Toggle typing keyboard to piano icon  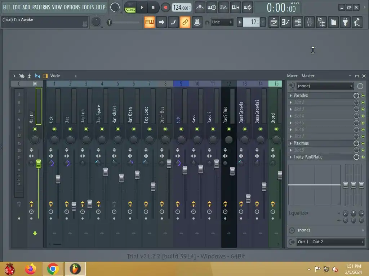tap(150, 22)
